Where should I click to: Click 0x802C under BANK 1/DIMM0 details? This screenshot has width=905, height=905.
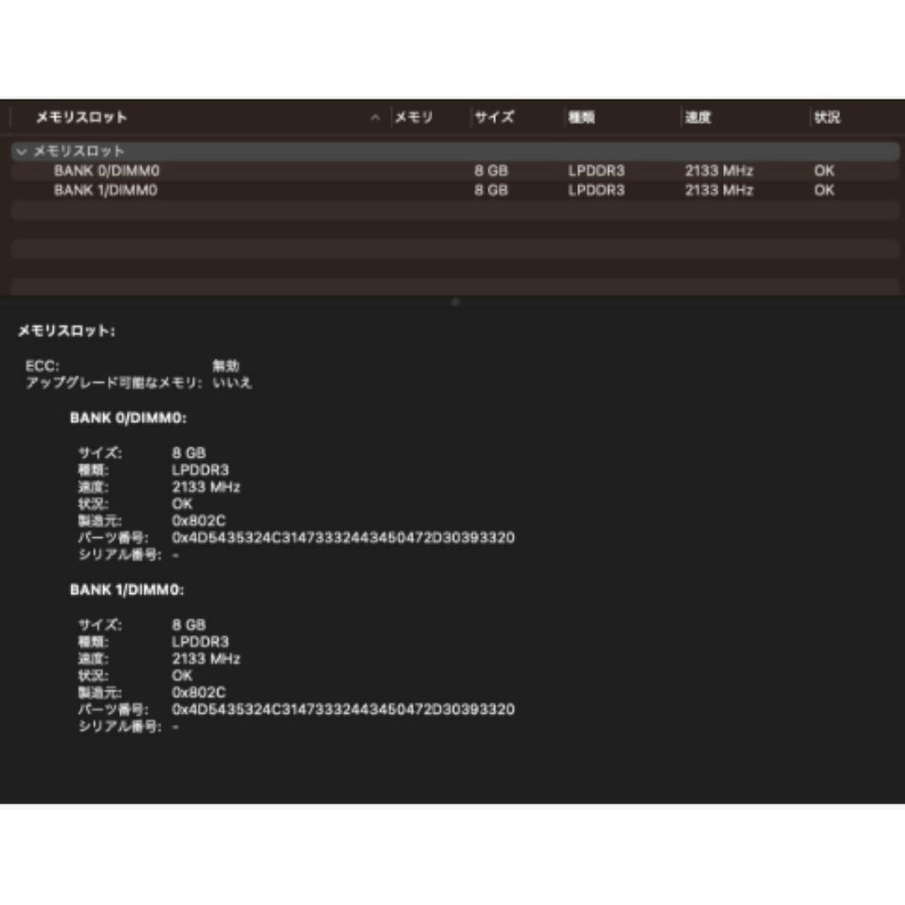click(x=199, y=693)
